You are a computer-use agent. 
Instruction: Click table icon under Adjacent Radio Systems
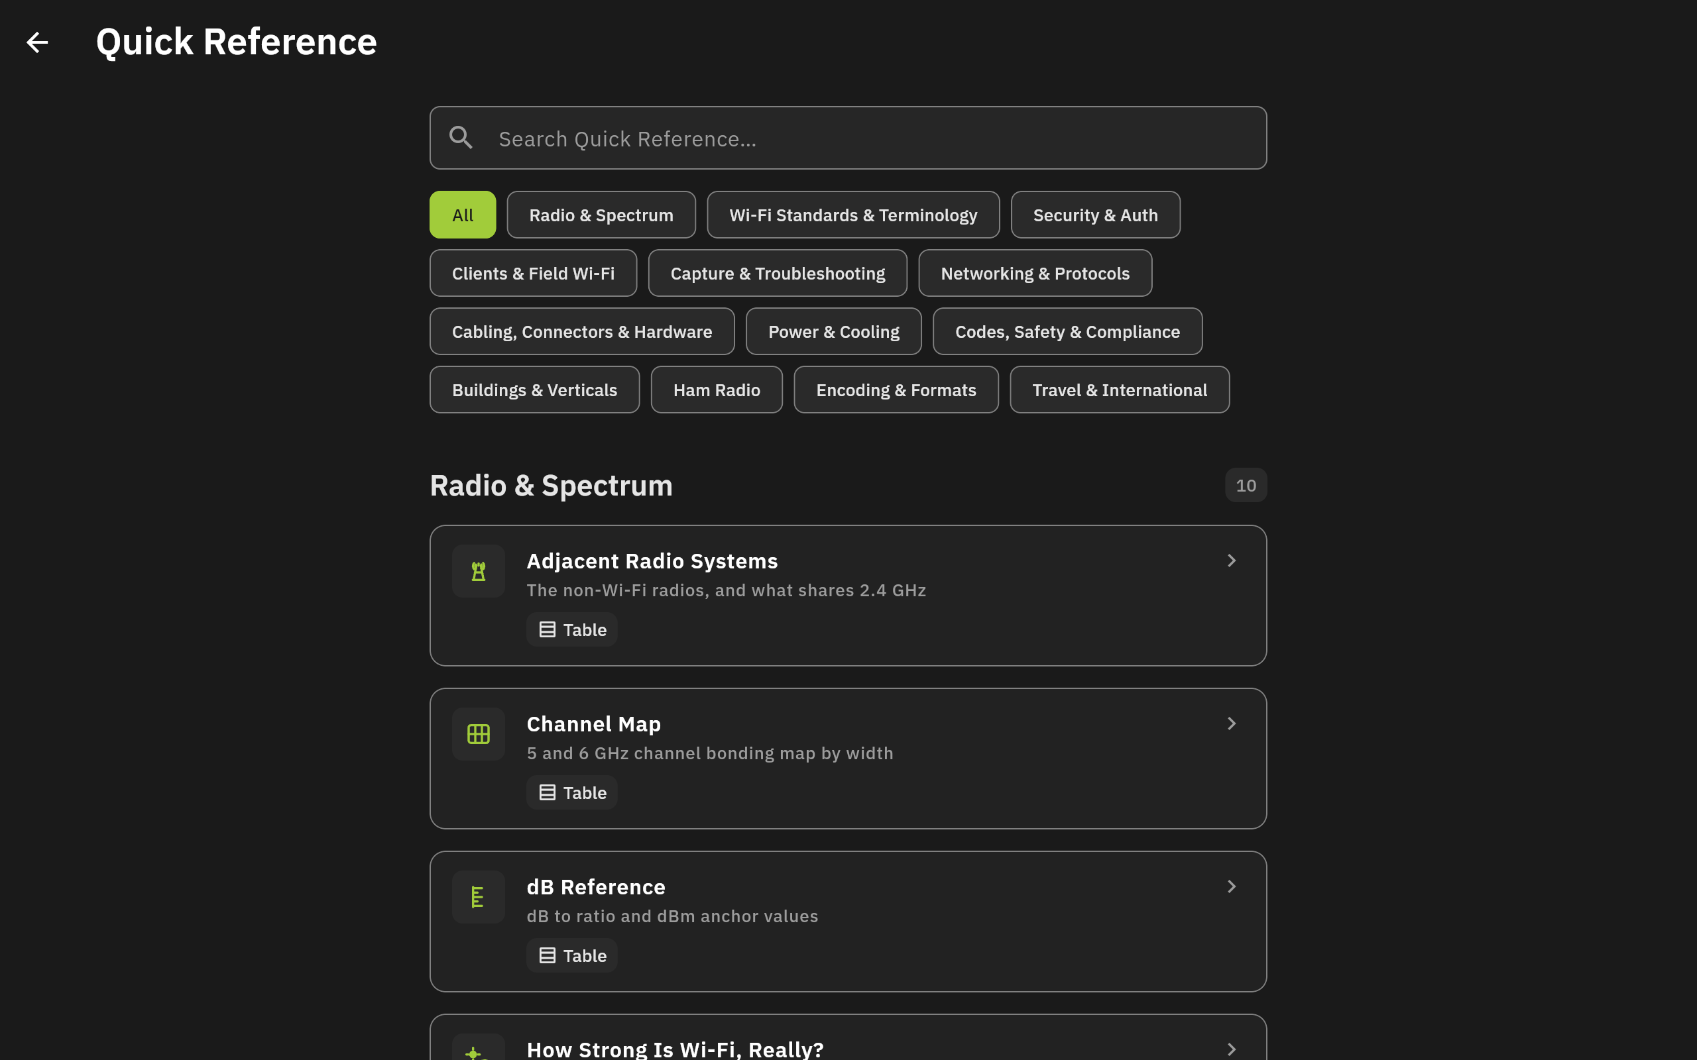547,629
